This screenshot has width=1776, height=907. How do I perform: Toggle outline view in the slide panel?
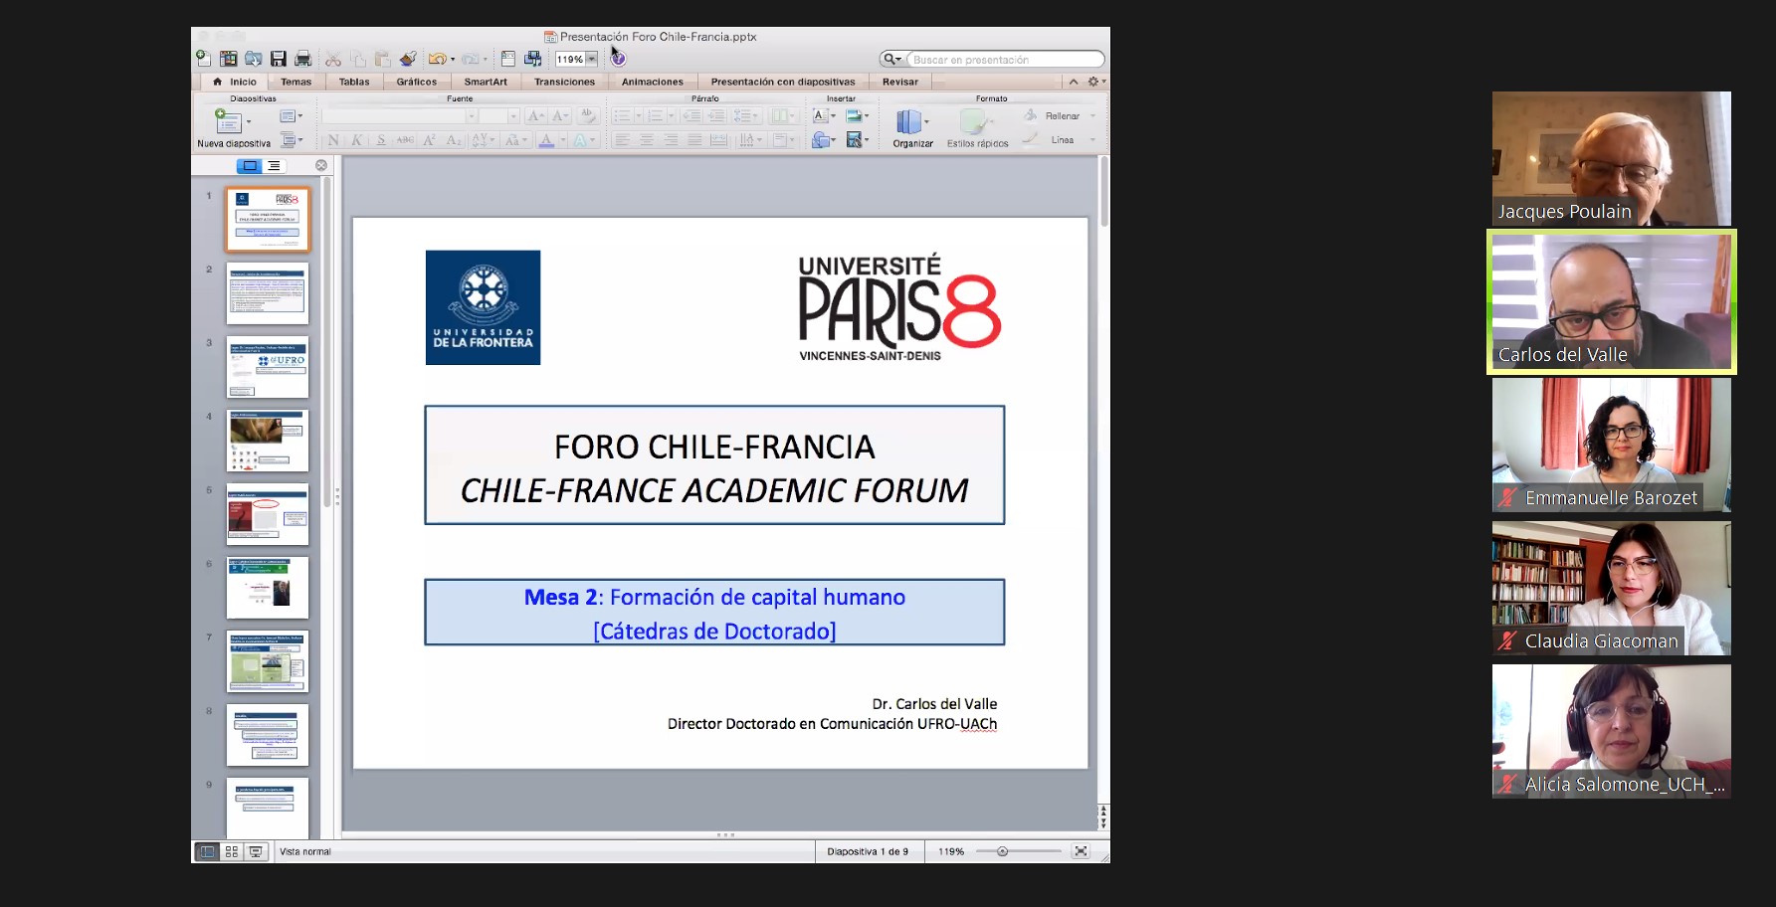274,166
